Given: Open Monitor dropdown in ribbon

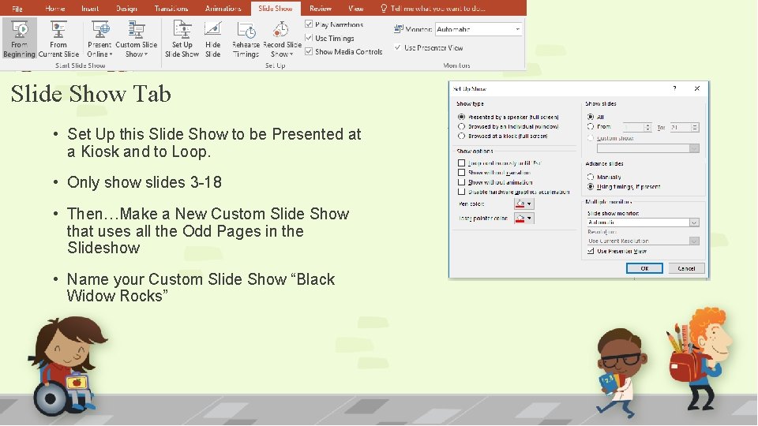Looking at the screenshot, I should tap(518, 29).
